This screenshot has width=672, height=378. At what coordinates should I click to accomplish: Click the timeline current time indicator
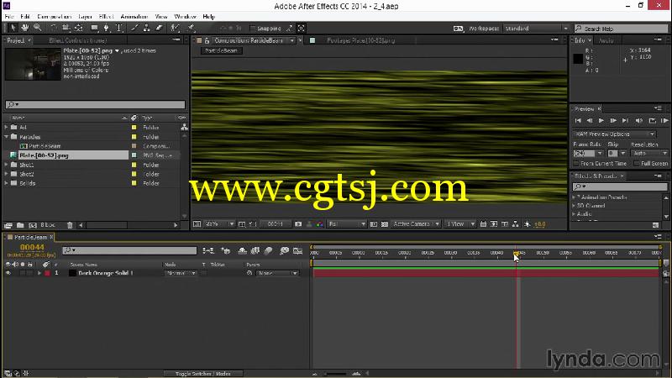click(x=517, y=254)
